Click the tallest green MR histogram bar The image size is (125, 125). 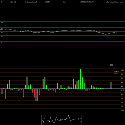tap(80, 79)
